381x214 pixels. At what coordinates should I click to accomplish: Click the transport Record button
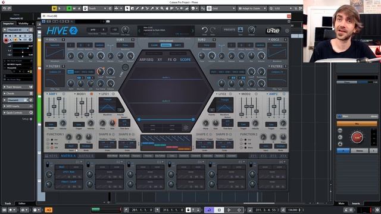pos(239,210)
